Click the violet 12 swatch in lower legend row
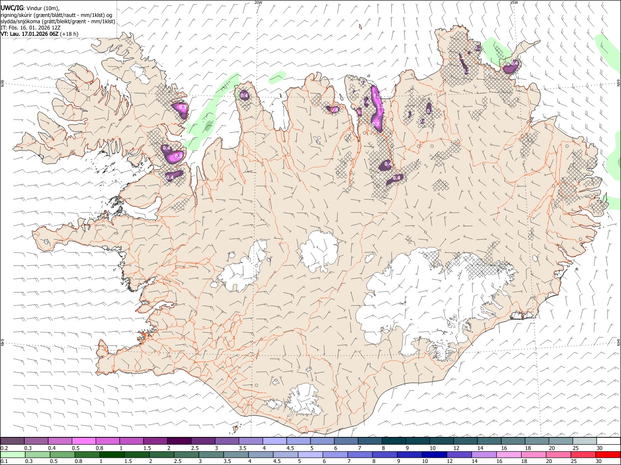621x465 pixels. click(x=459, y=454)
